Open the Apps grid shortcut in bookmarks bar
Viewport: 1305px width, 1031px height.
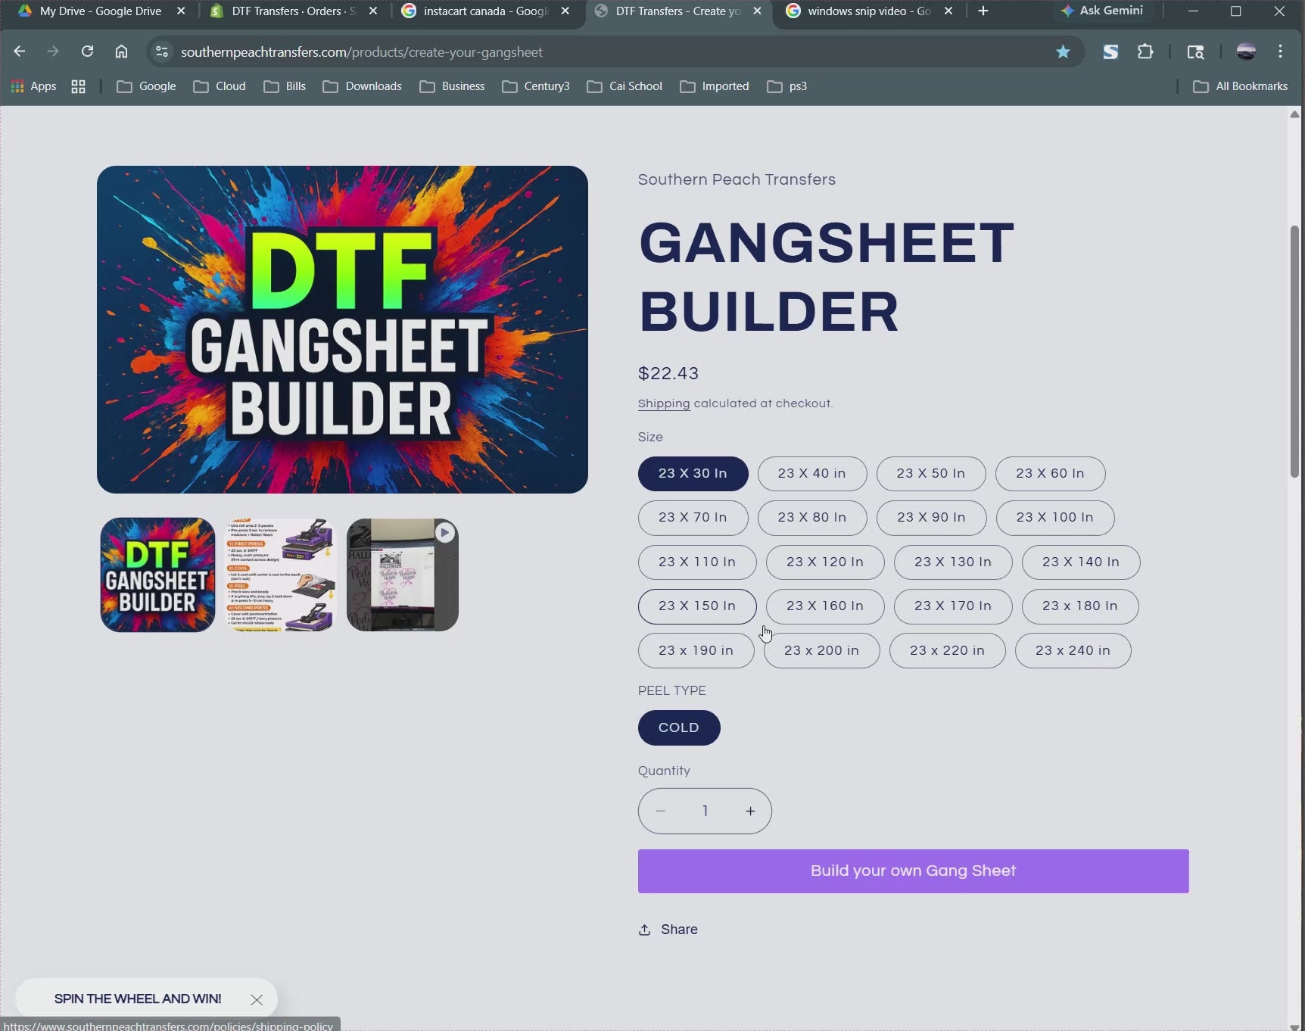[33, 86]
